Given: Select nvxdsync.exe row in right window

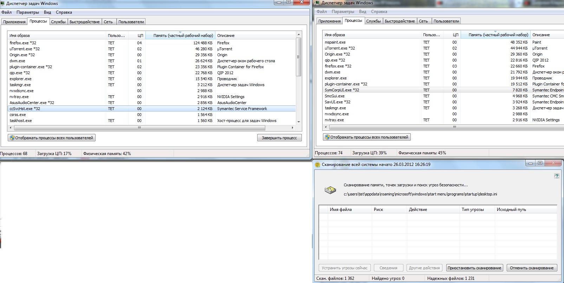Looking at the screenshot, I should [443, 114].
